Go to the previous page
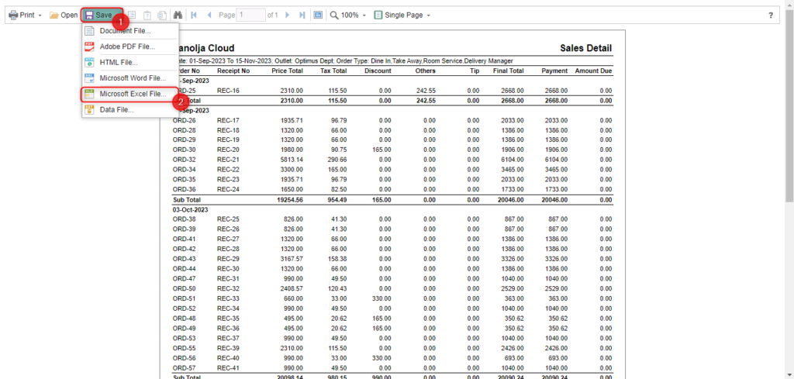Viewport: 794px width, 379px height. pyautogui.click(x=209, y=16)
